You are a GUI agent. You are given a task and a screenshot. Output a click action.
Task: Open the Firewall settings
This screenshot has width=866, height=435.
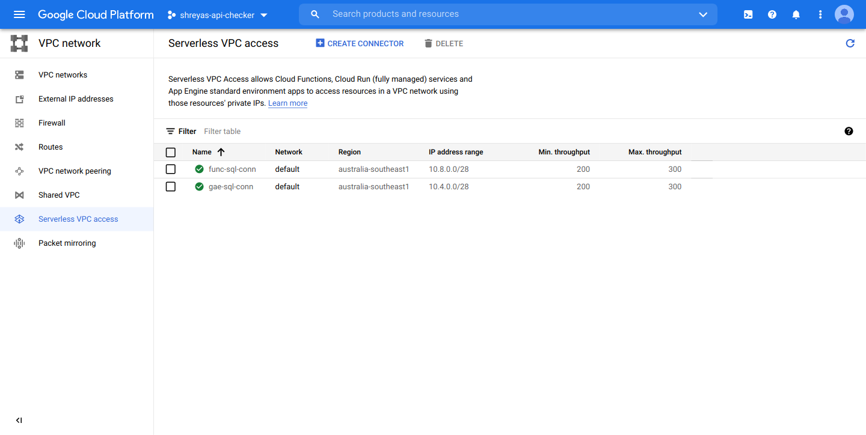coord(52,123)
